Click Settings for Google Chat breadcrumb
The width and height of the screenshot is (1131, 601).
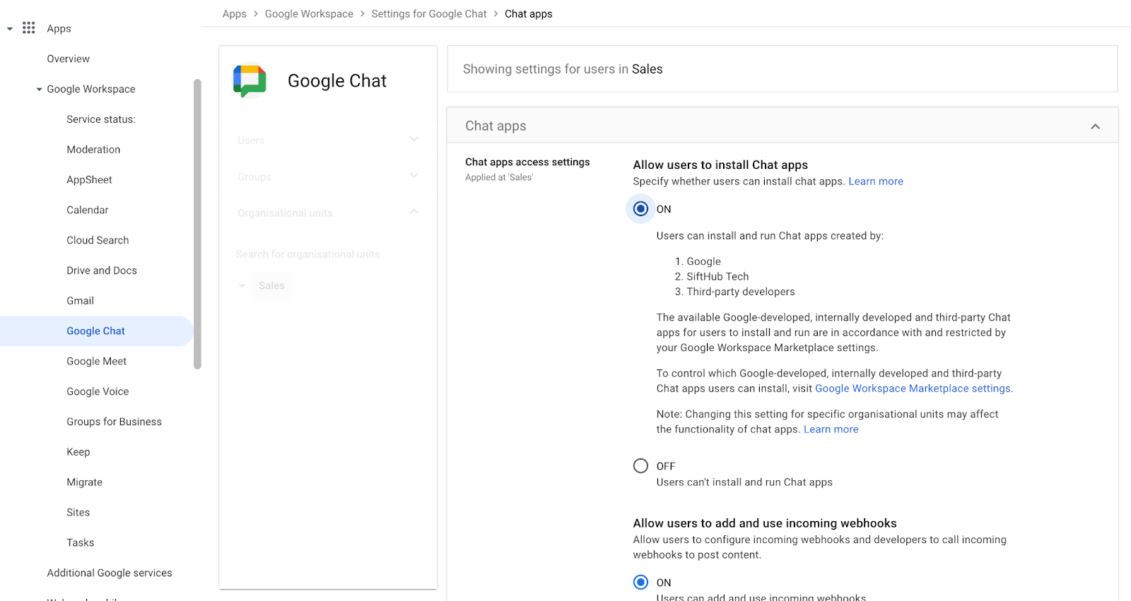click(x=428, y=14)
